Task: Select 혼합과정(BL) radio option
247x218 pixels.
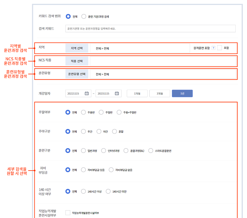Action: pos(126,150)
